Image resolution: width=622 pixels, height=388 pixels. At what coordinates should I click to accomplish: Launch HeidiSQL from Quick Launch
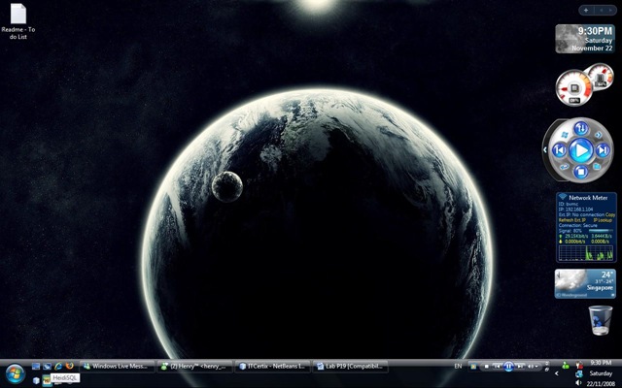pos(48,380)
